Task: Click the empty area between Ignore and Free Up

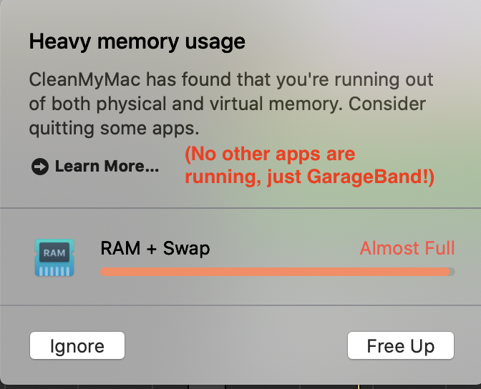Action: [236, 346]
